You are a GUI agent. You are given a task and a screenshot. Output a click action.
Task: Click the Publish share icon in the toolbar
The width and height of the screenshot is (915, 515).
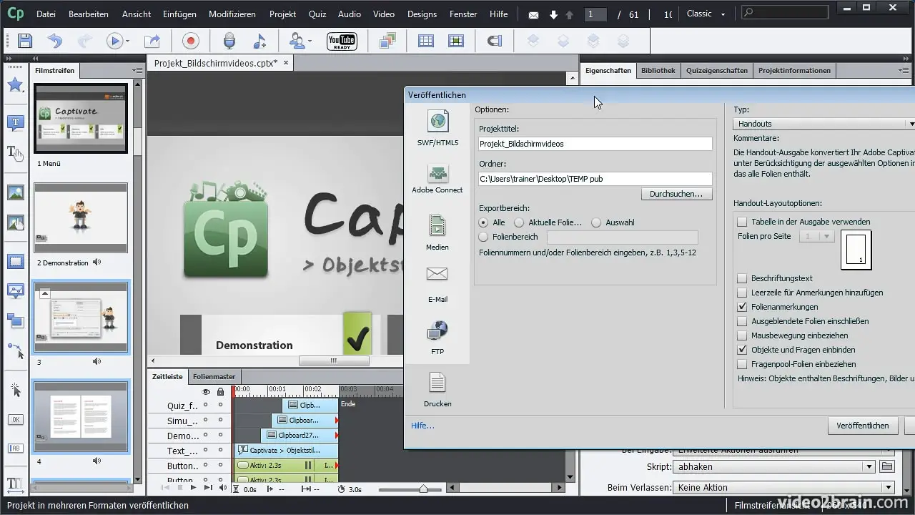[152, 41]
